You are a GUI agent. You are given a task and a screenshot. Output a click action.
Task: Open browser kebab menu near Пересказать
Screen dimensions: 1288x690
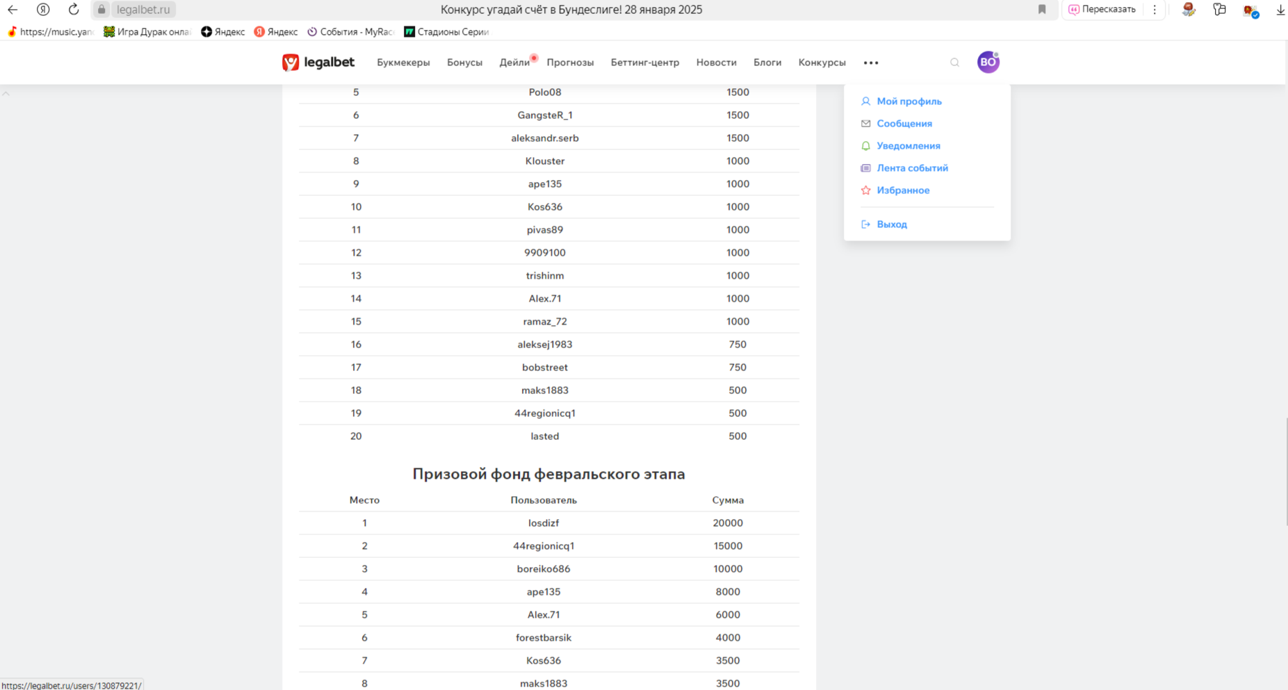[x=1155, y=10]
